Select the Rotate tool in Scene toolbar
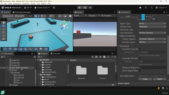The width and height of the screenshot is (169, 95). tap(3, 29)
